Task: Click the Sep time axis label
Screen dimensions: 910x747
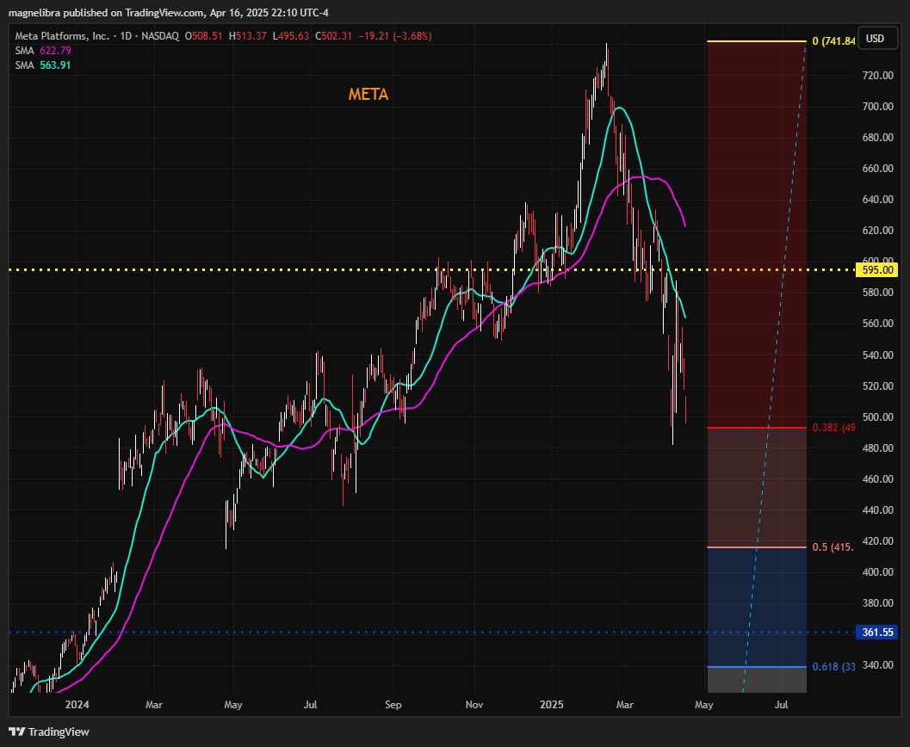Action: pyautogui.click(x=393, y=705)
